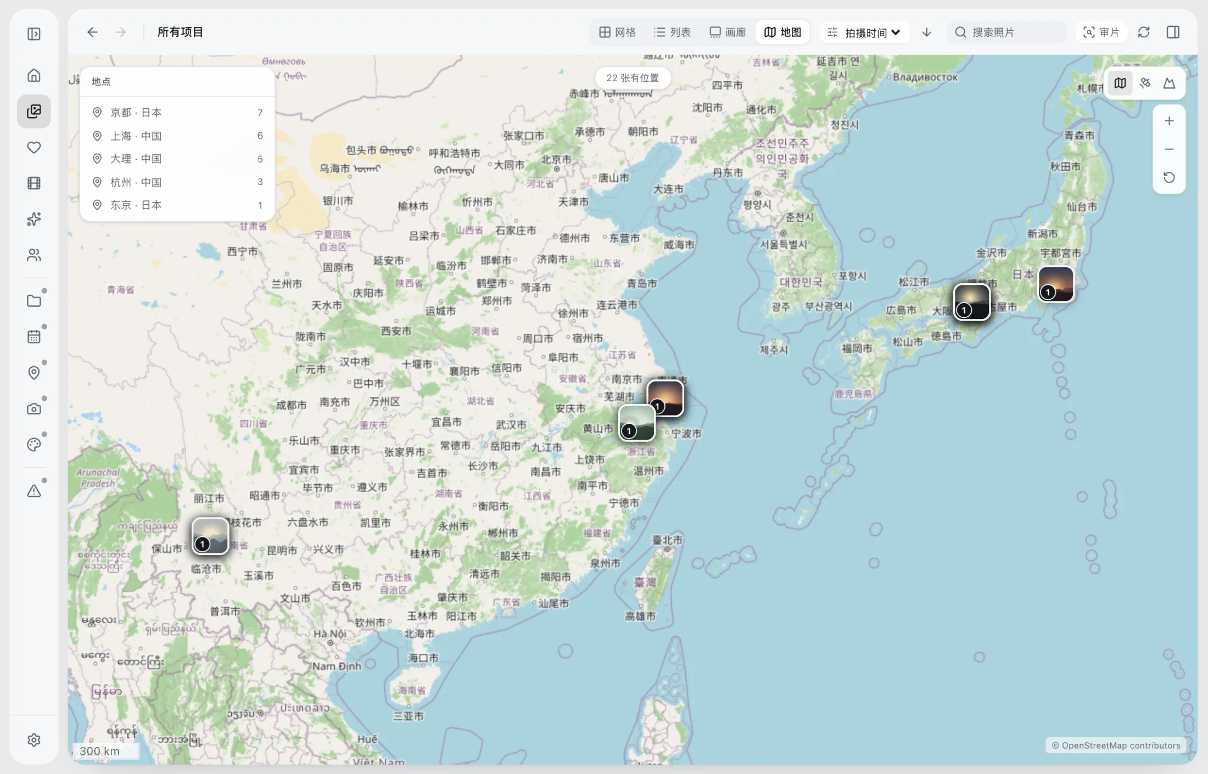Click the 审片 review button
The image size is (1208, 774).
coord(1101,32)
